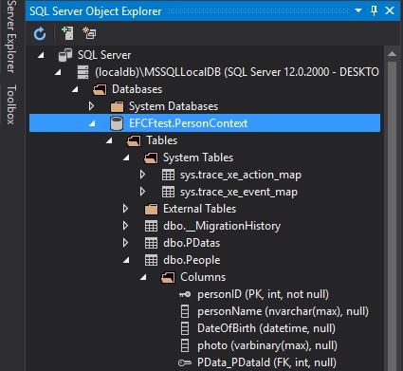Expand the sys.trace_xe_event_map table

point(142,192)
